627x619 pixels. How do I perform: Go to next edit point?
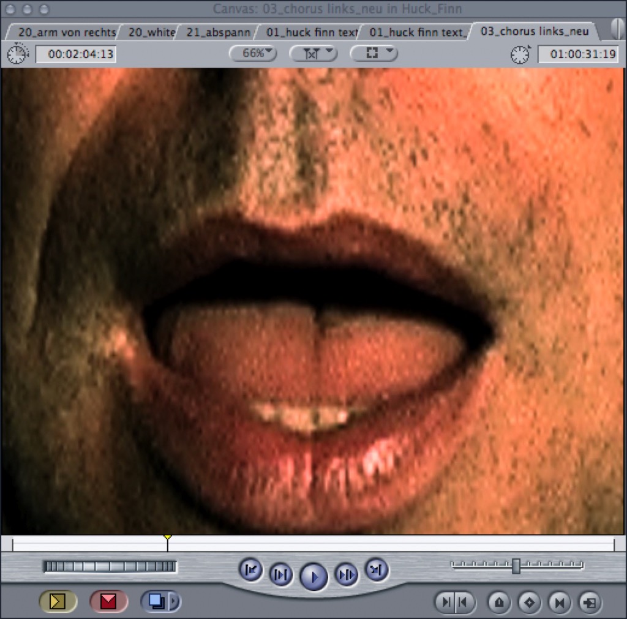tap(377, 570)
